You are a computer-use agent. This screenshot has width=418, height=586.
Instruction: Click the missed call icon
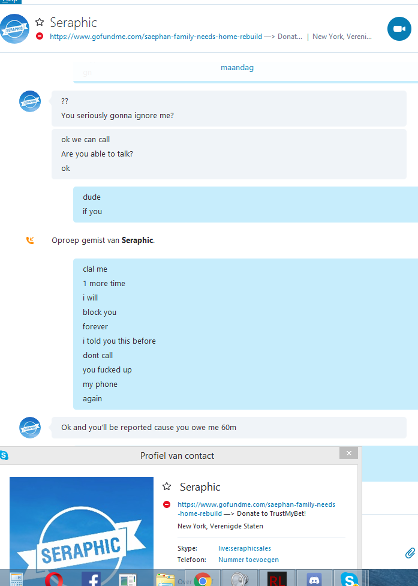click(x=30, y=241)
